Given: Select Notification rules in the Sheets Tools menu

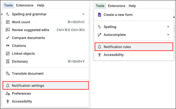Looking at the screenshot, I should (x=134, y=47).
